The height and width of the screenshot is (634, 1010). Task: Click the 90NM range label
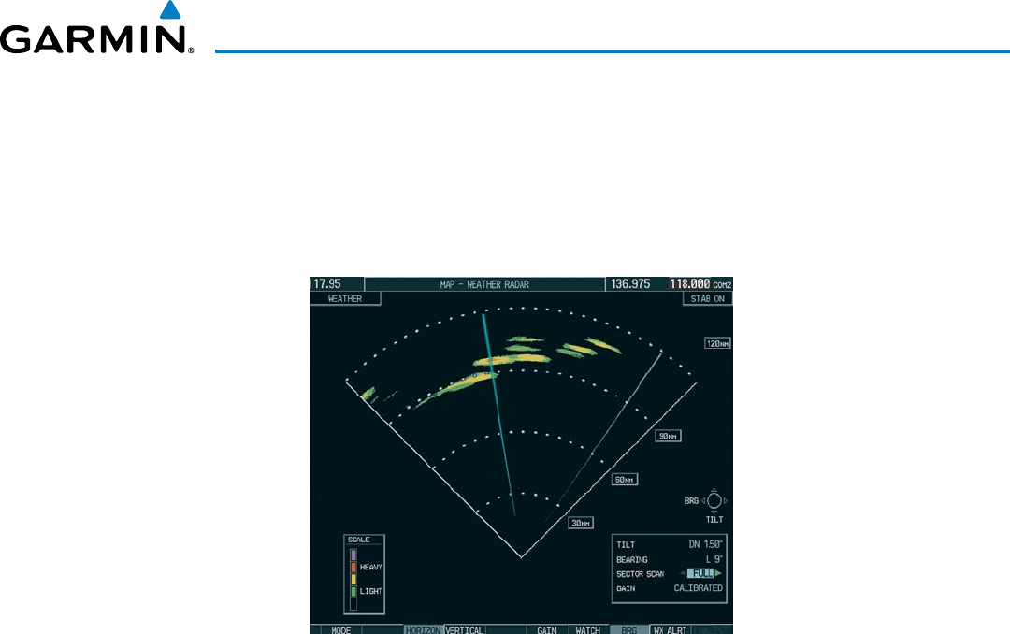668,436
